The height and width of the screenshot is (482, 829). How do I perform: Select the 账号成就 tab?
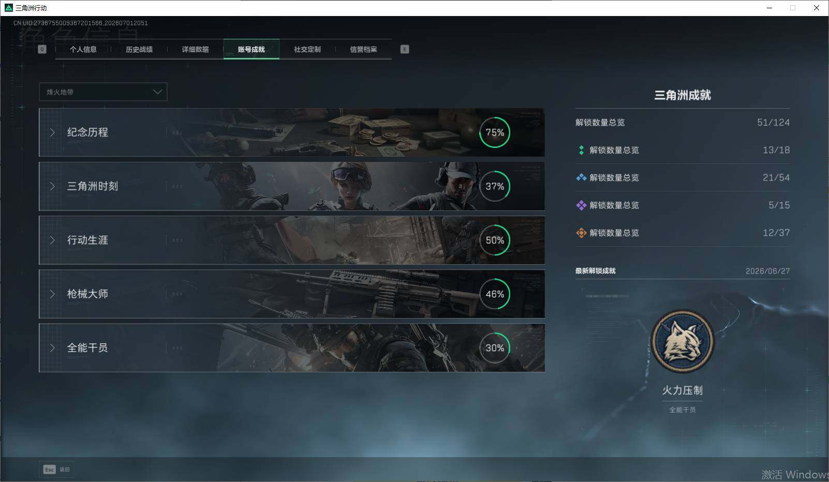tap(251, 49)
